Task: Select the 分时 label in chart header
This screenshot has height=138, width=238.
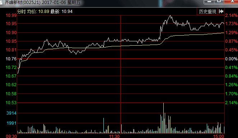Action: point(22,11)
